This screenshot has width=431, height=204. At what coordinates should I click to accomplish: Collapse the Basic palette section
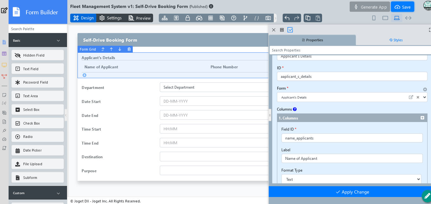(58, 40)
